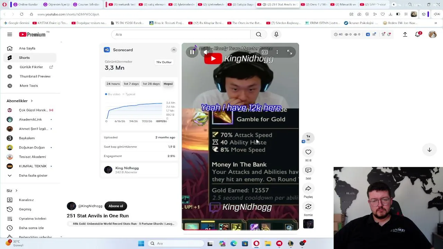Expand the Abonelikler section chevron
The image size is (443, 249).
(x=31, y=101)
